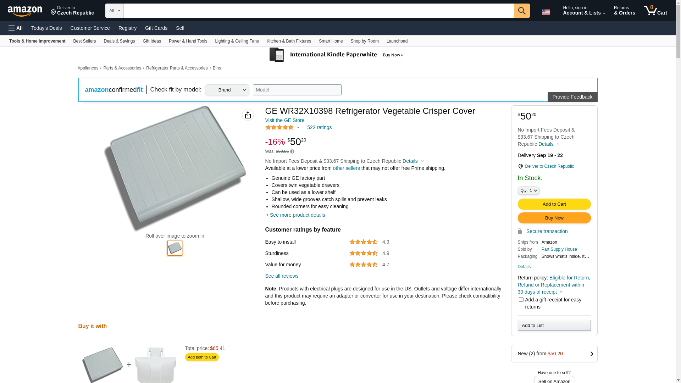Viewport: 681px width, 383px height.
Task: Click the info icon beside Was price
Action: 292,151
